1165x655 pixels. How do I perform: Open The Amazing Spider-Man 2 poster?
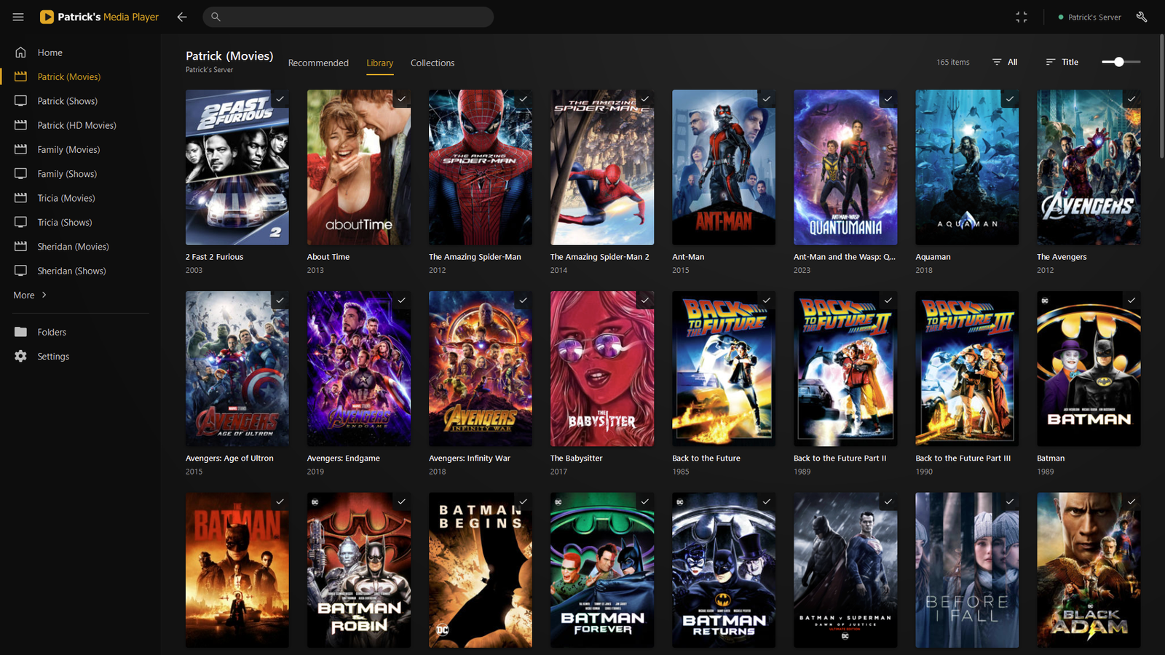coord(602,167)
